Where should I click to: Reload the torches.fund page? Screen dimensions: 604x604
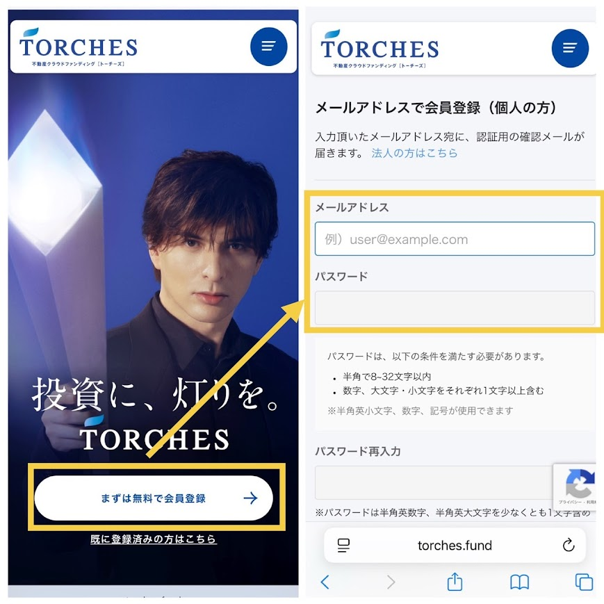[x=569, y=545]
